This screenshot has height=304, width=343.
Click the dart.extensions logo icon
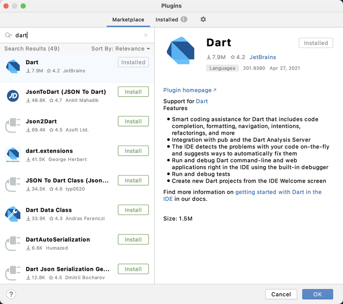pos(13,155)
